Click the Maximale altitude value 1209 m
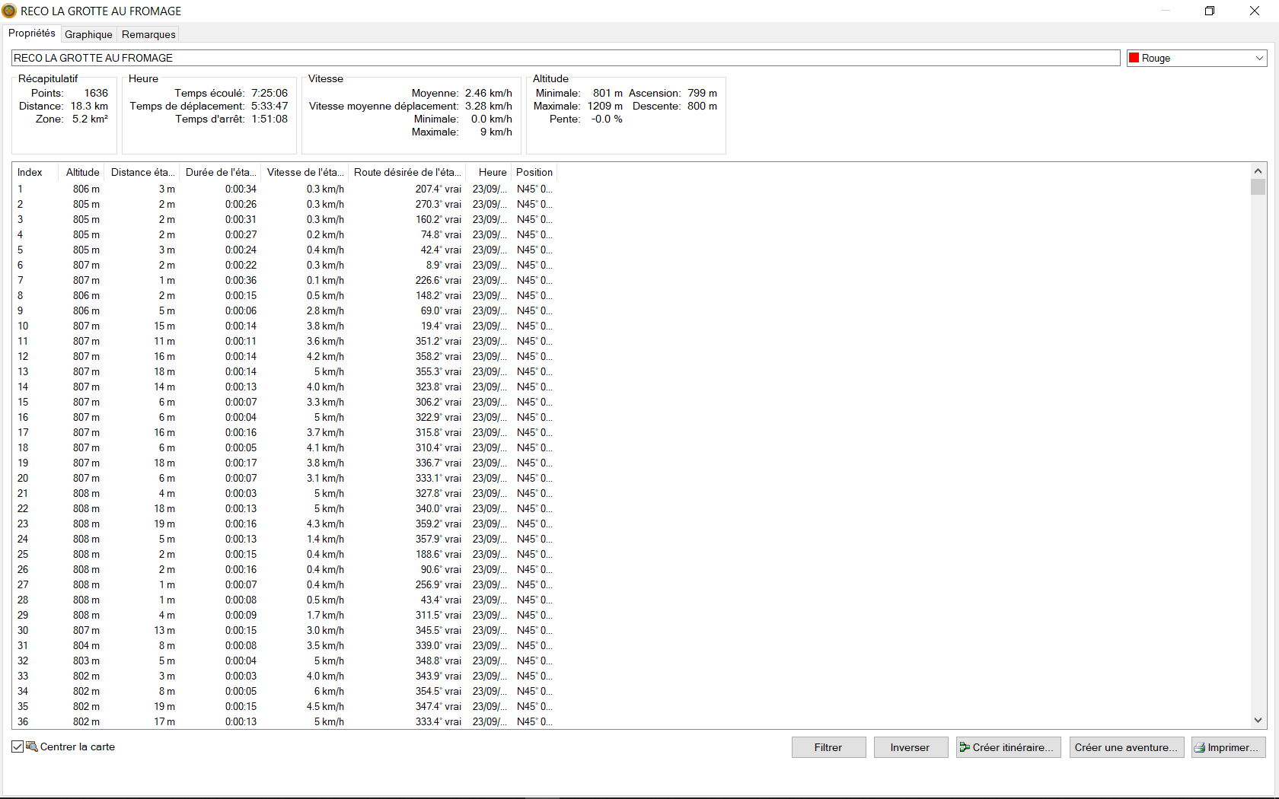The width and height of the screenshot is (1279, 799). coord(605,106)
